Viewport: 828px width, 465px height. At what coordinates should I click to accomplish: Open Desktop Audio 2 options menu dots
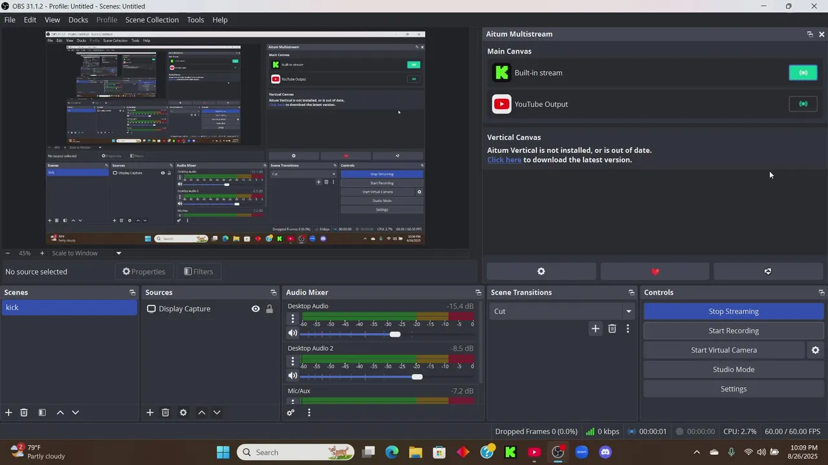(x=292, y=360)
